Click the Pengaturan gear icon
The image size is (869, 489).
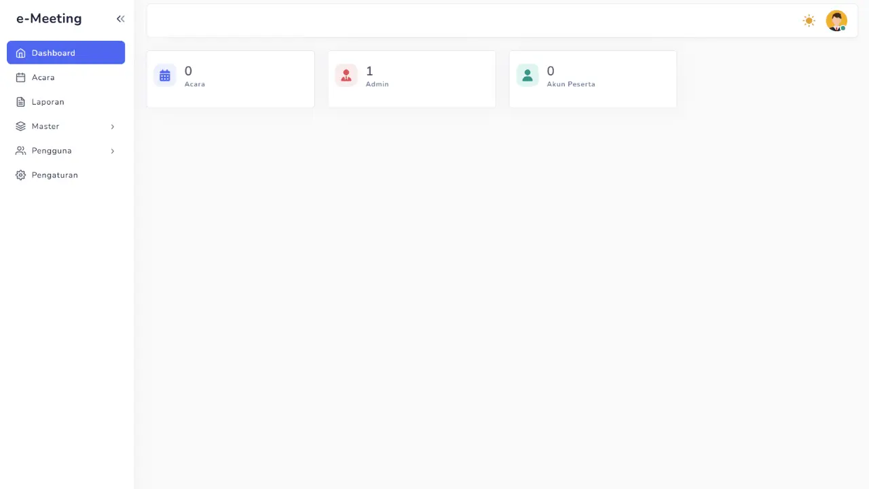click(x=20, y=175)
